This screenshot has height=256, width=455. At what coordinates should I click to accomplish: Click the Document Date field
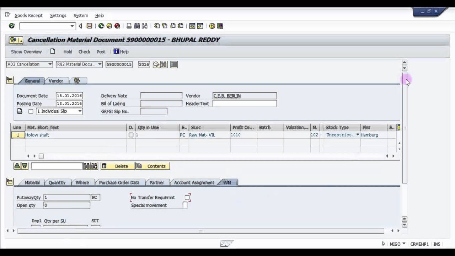coord(69,96)
